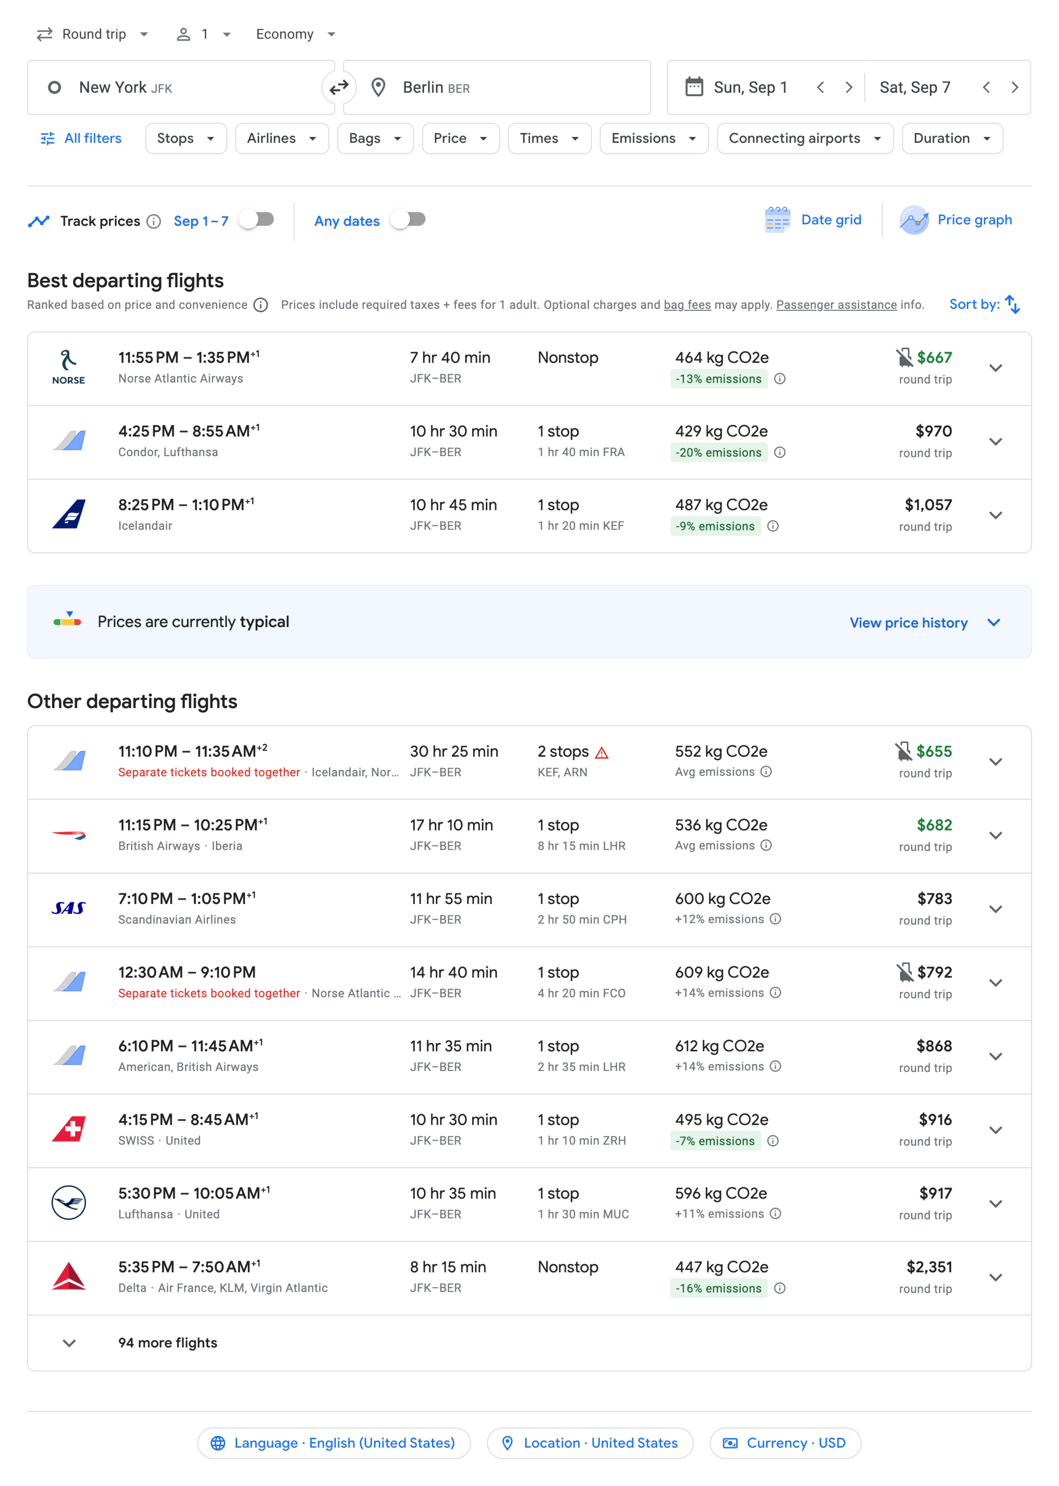1059x1486 pixels.
Task: Click the SWISS airline logo
Action: (x=69, y=1129)
